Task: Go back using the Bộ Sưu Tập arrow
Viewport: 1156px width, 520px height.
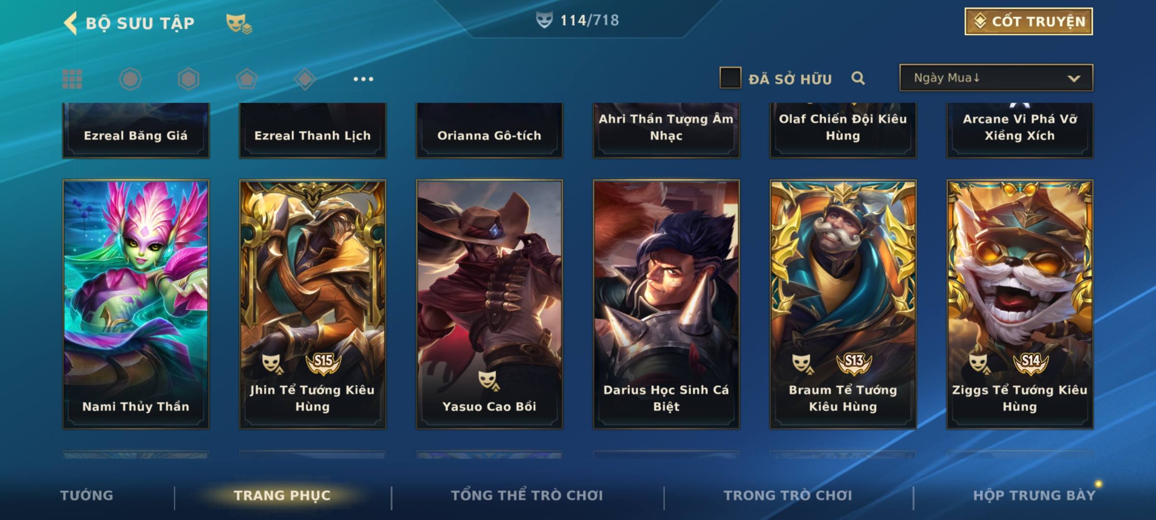Action: (x=70, y=23)
